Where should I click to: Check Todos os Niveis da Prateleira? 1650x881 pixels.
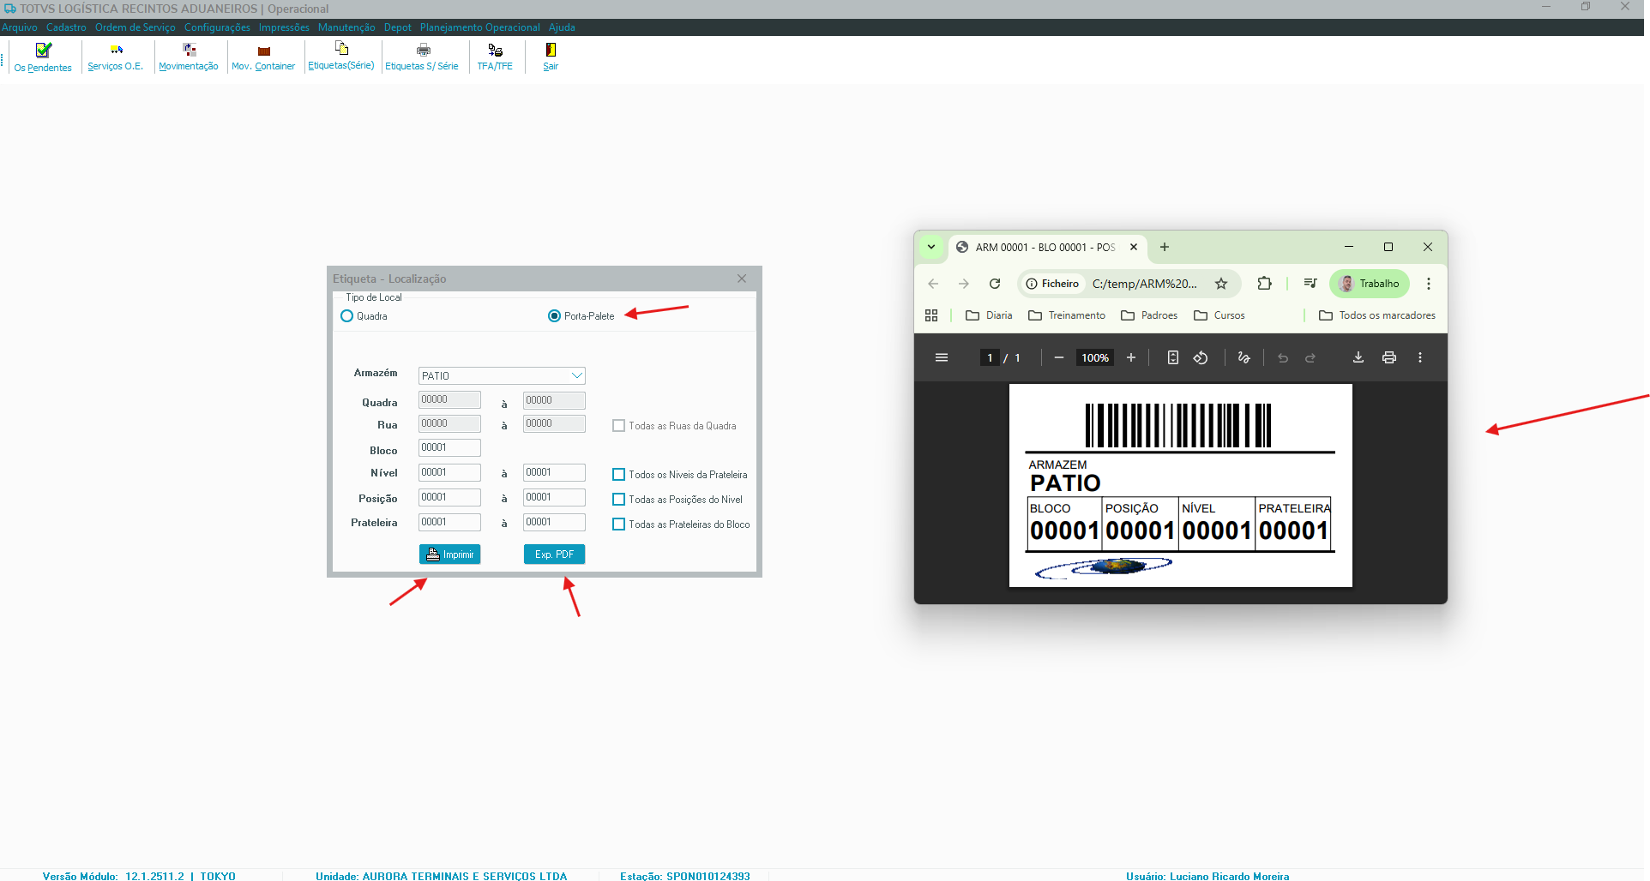[x=618, y=475]
